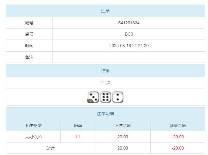Select the 注单 panel header
This screenshot has height=155, width=208.
(106, 11)
